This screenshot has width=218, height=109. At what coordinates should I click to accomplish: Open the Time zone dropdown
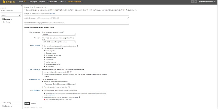[x=59, y=42]
